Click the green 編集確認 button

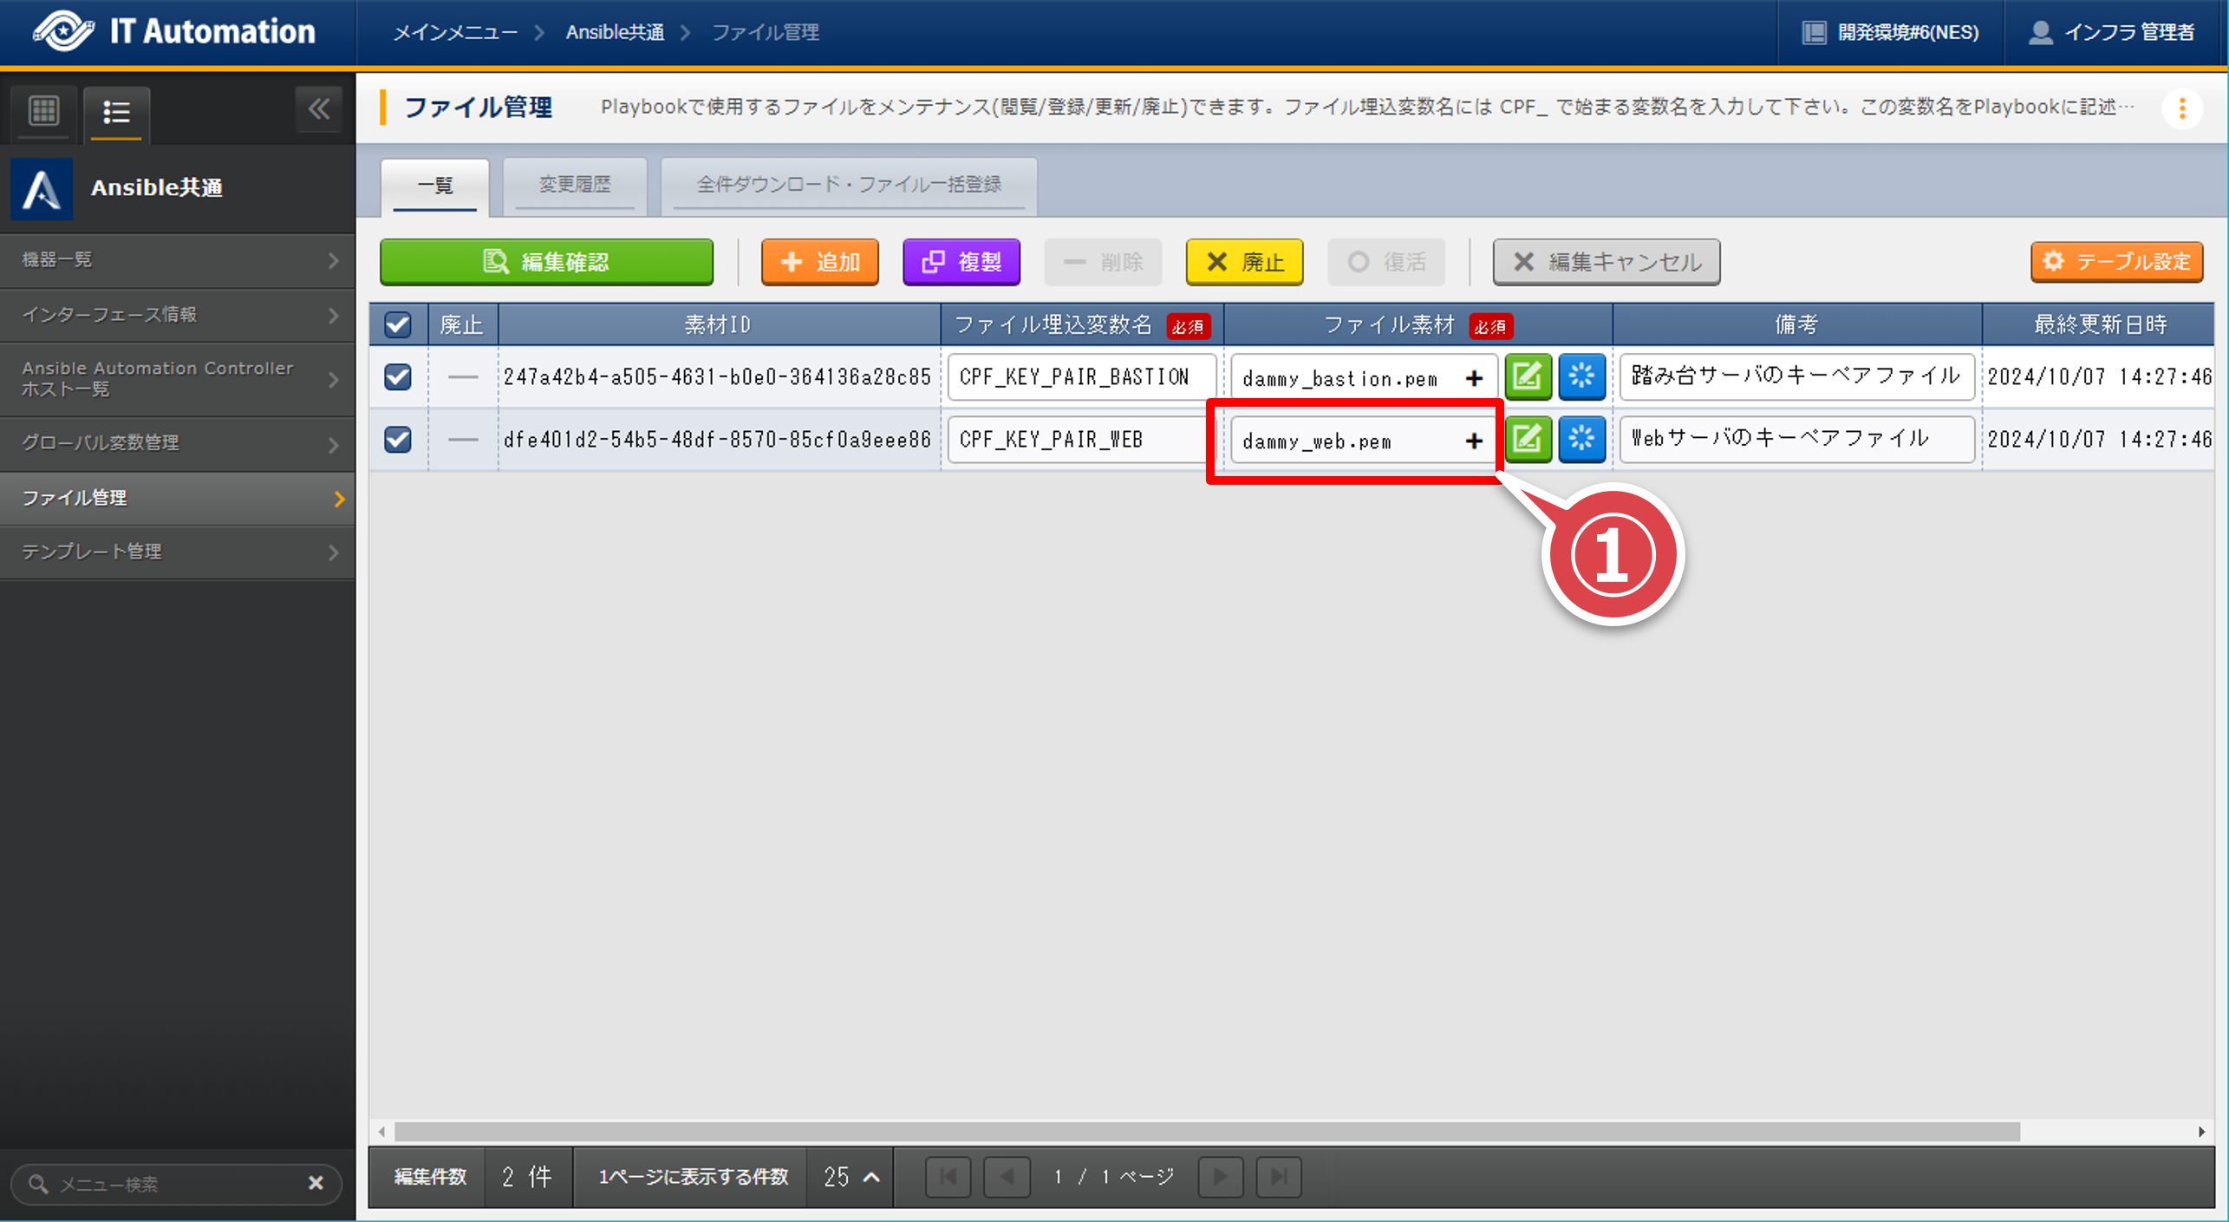point(546,262)
